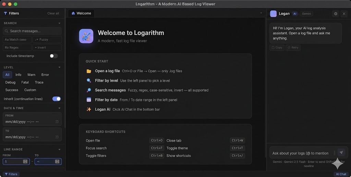351x177 pixels.
Task: Select the Warn level filter
Action: pos(31,75)
